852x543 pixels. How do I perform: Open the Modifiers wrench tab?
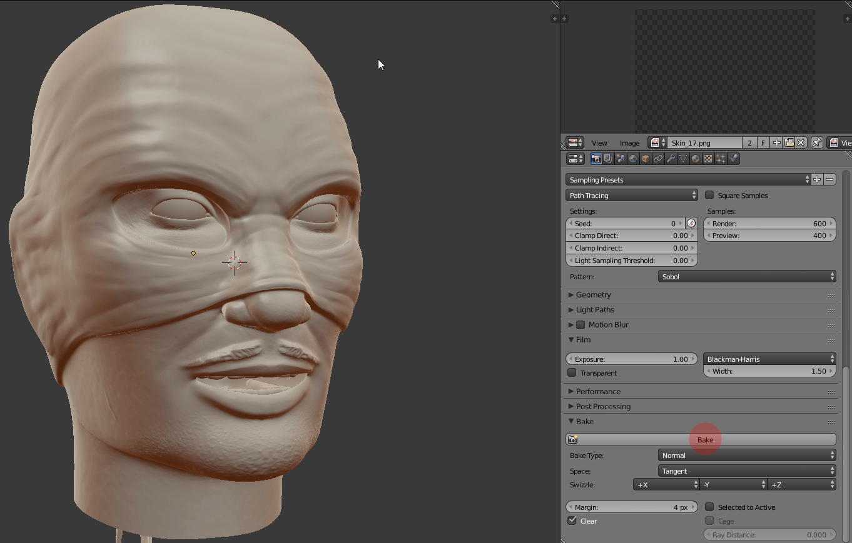[671, 159]
